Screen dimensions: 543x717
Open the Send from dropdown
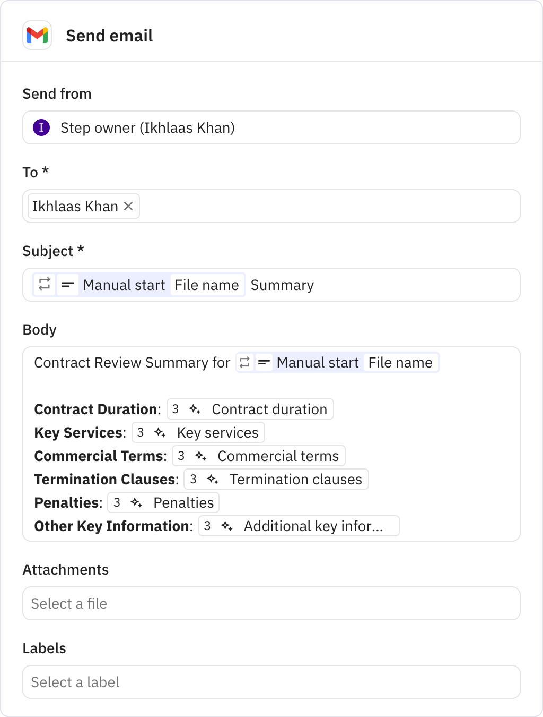click(271, 127)
